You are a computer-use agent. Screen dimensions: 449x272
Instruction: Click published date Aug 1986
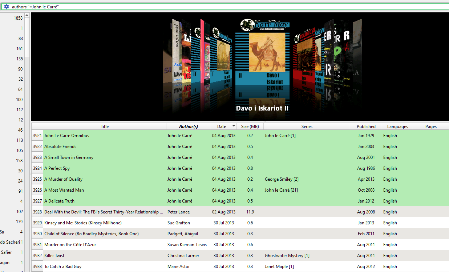point(366,168)
